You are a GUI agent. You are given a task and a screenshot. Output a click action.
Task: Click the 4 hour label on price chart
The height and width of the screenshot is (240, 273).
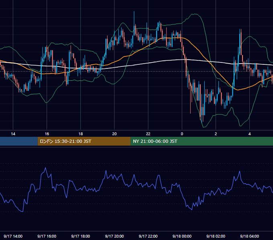coord(249,134)
